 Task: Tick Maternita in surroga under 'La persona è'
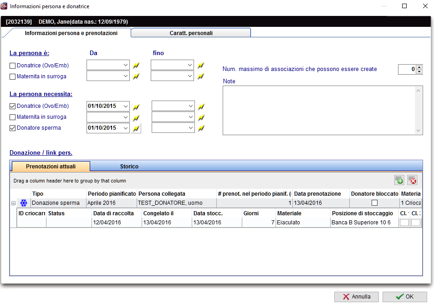click(x=12, y=76)
